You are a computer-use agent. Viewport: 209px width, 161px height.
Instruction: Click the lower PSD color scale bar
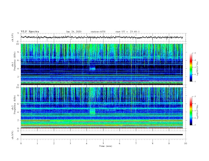191,111
